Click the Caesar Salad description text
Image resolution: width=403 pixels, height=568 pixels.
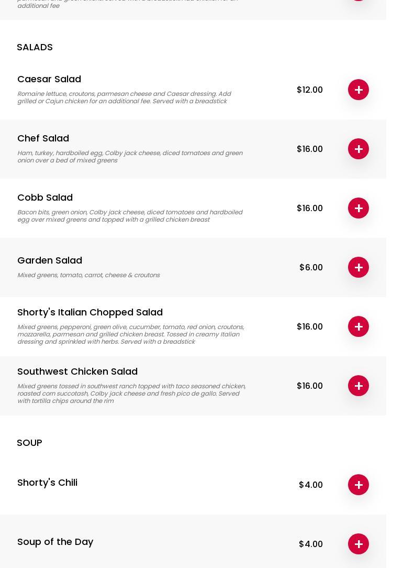[x=124, y=97]
